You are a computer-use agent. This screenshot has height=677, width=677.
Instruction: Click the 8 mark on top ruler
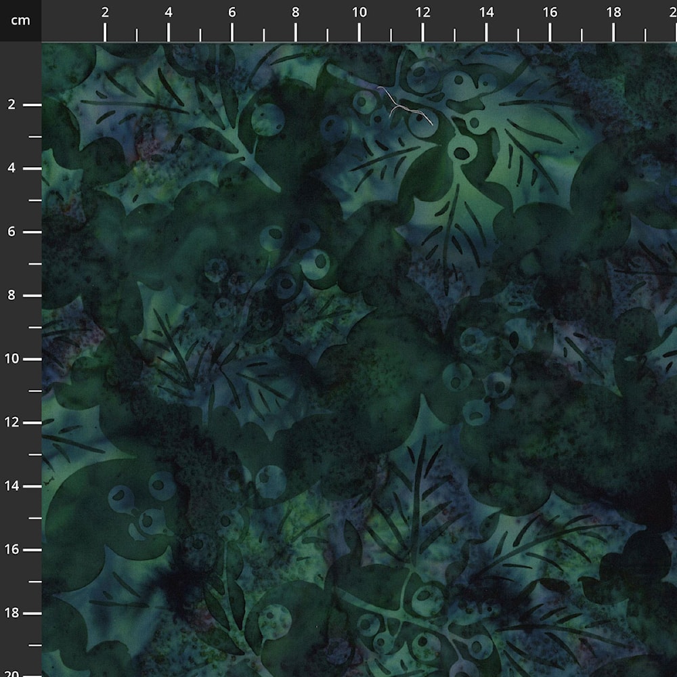tap(296, 12)
